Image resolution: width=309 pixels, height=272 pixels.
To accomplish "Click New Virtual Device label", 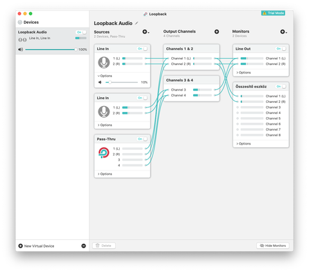I will pos(39,246).
